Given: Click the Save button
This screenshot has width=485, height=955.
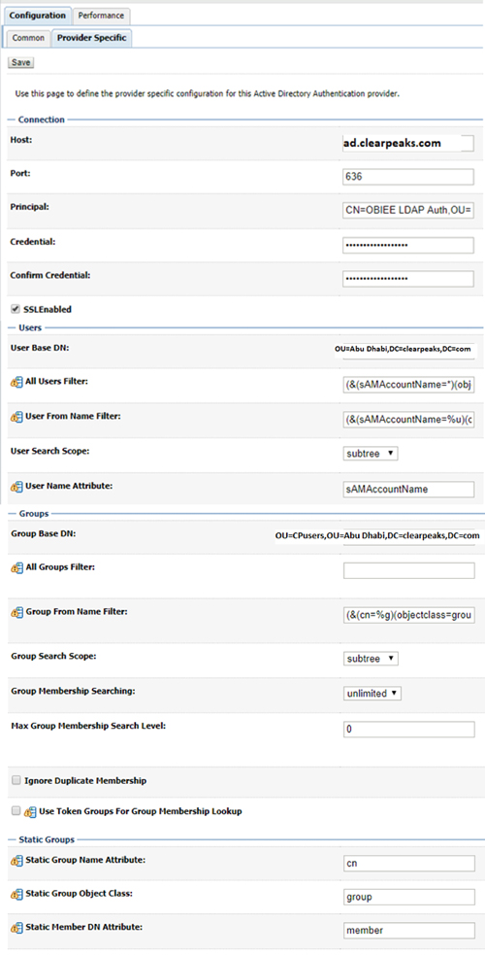Looking at the screenshot, I should point(21,63).
